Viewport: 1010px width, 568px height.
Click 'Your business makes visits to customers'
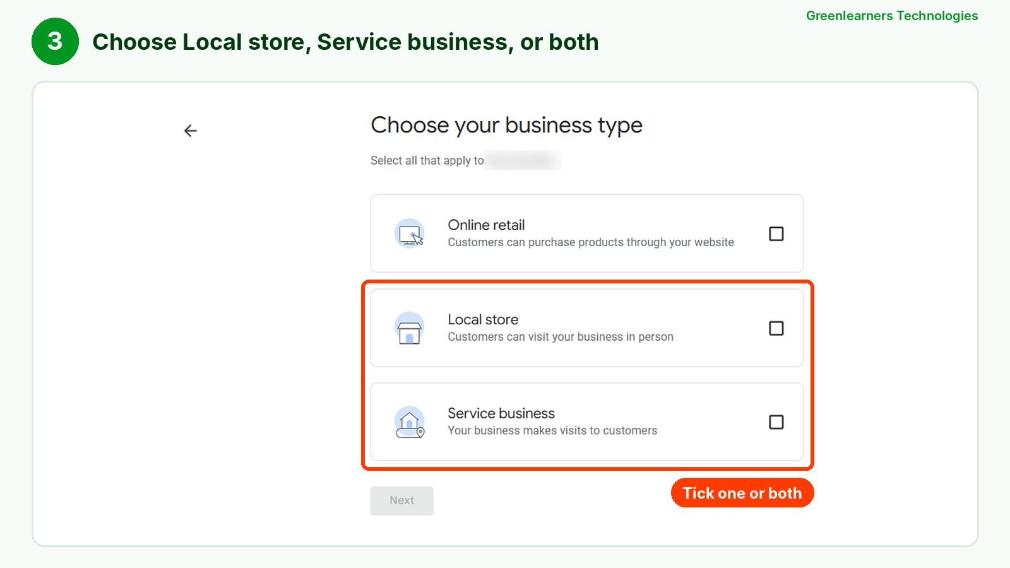(552, 430)
